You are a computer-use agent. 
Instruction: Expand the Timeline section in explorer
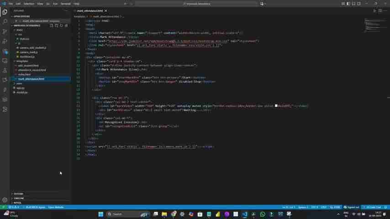(18, 198)
